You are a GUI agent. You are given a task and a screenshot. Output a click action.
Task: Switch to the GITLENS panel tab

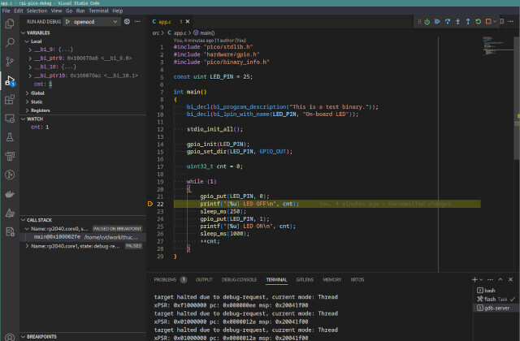tap(305, 279)
